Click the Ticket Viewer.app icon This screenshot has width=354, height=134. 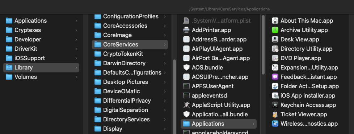pyautogui.click(x=275, y=114)
